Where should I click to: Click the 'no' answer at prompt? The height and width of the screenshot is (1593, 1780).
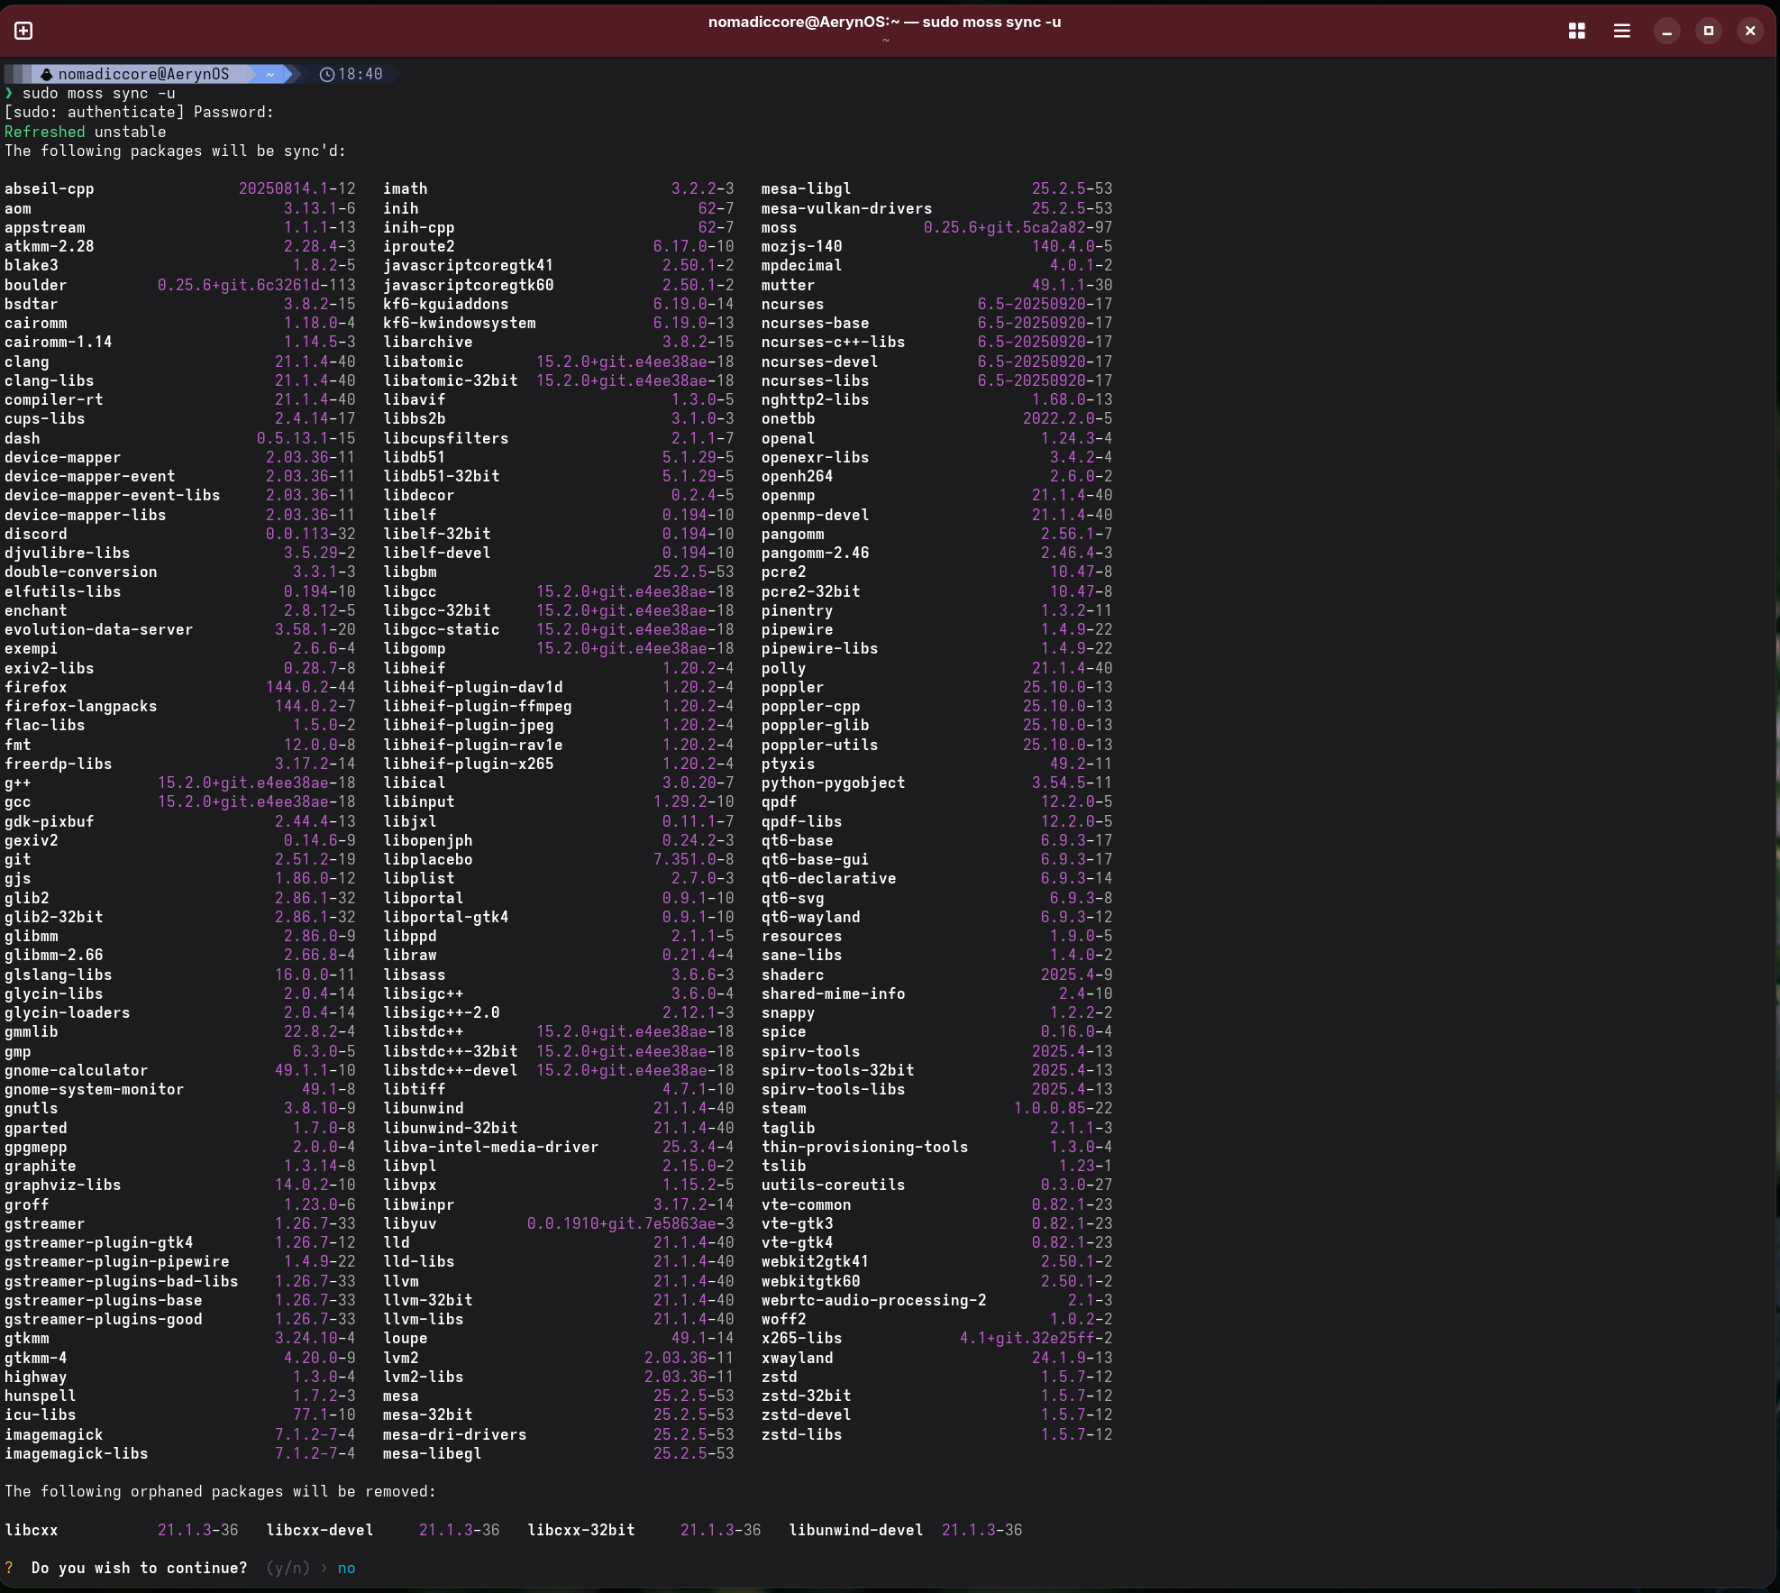346,1568
